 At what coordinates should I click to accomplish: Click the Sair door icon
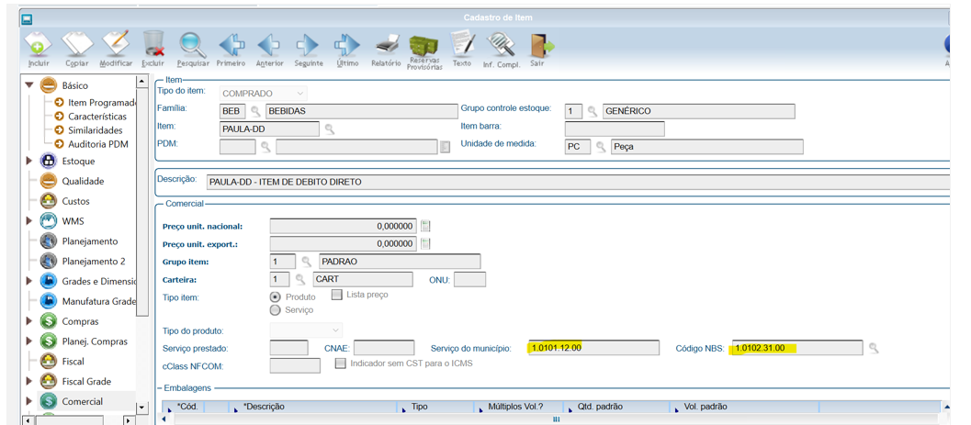point(540,45)
